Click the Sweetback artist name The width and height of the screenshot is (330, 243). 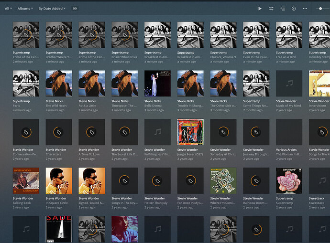coord(317,198)
